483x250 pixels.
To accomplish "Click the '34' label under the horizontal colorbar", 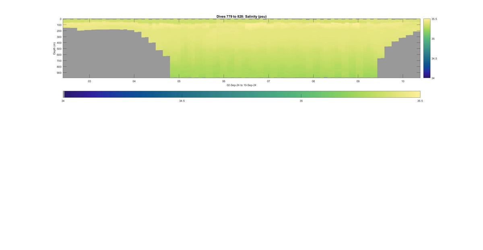I will point(63,101).
